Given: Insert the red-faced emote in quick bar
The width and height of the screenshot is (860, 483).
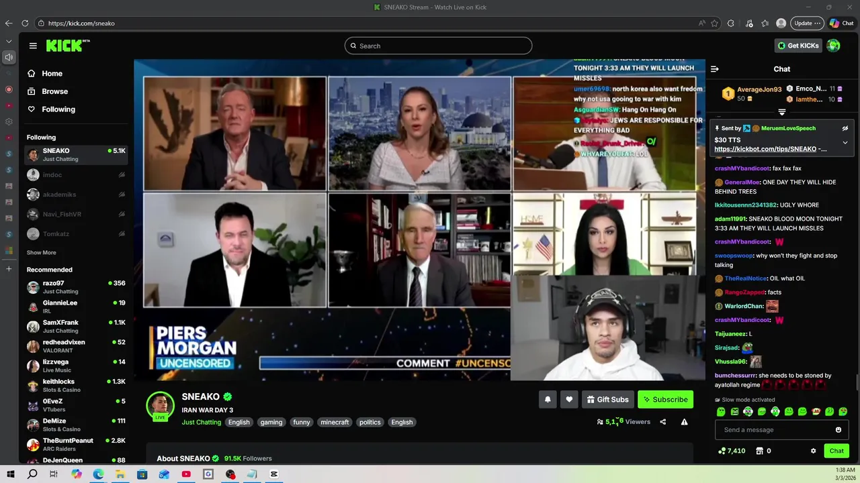Looking at the screenshot, I should 816,412.
